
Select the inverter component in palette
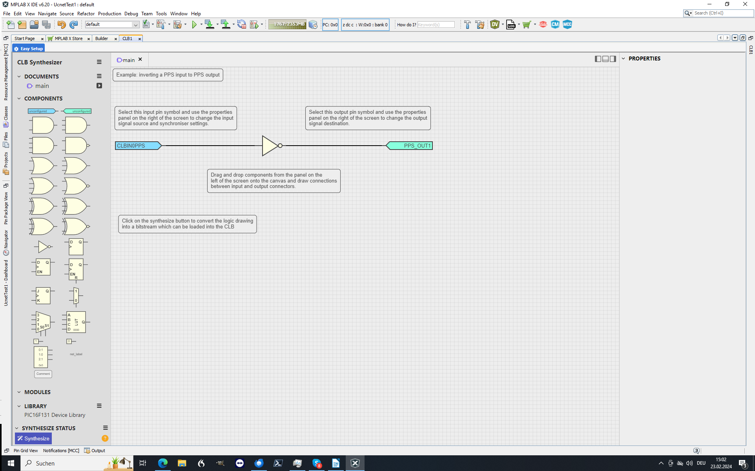pos(43,247)
